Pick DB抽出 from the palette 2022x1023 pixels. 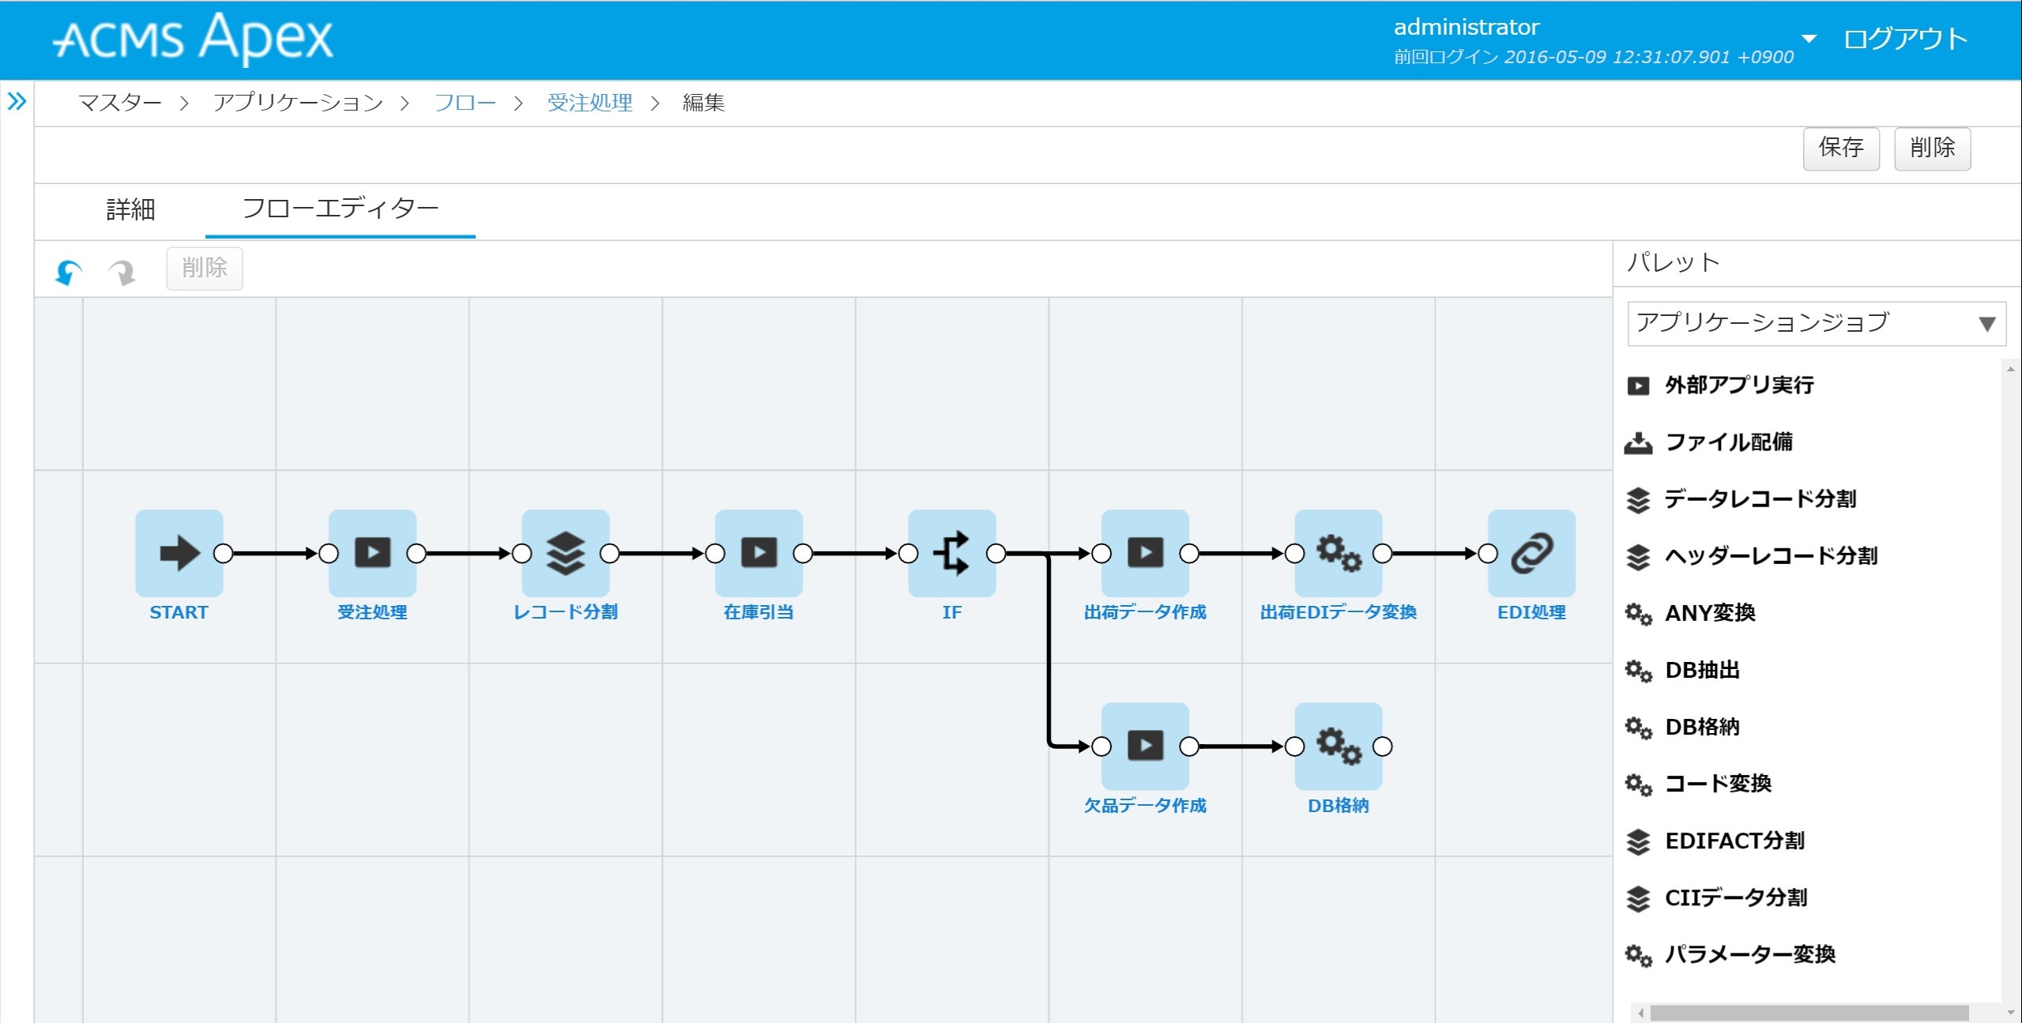coord(1683,670)
